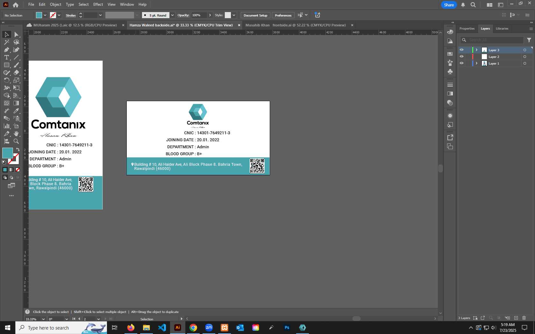Switch to the Properties tab
535x334 pixels.
467,29
